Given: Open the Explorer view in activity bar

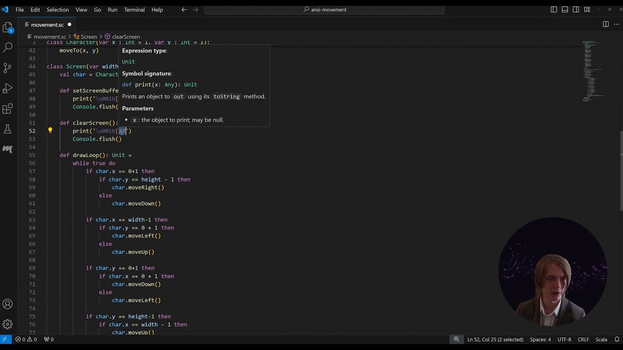Looking at the screenshot, I should [x=8, y=28].
